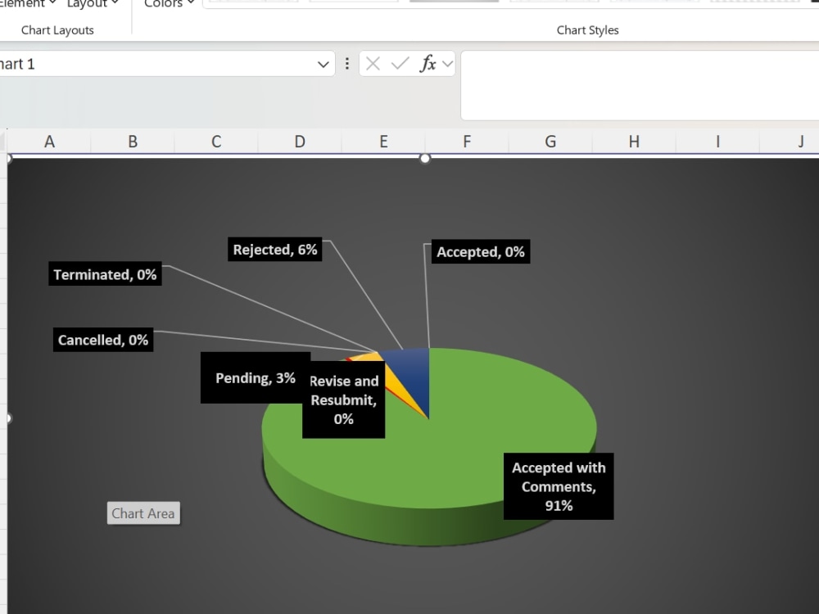
Task: Select the Pending, 3% data label
Action: pyautogui.click(x=256, y=377)
